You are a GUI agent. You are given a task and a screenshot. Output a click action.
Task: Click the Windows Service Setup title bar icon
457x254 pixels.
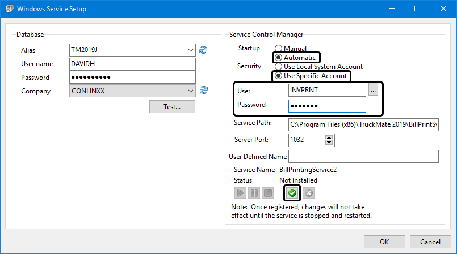pyautogui.click(x=9, y=9)
